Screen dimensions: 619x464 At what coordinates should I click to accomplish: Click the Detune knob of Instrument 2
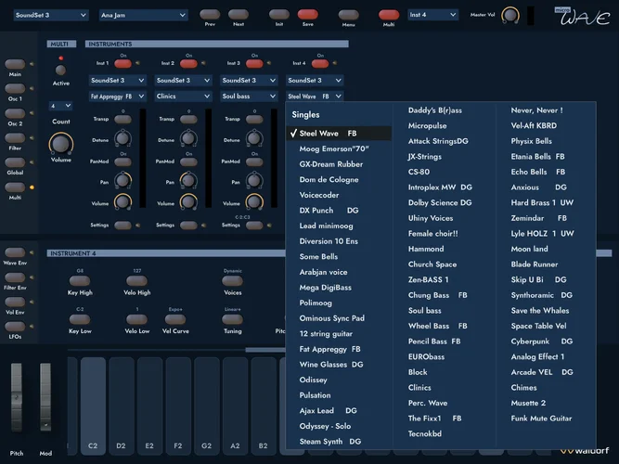(x=188, y=139)
